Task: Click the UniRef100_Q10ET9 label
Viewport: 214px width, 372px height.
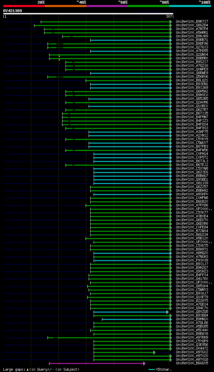Action: [x=192, y=297]
